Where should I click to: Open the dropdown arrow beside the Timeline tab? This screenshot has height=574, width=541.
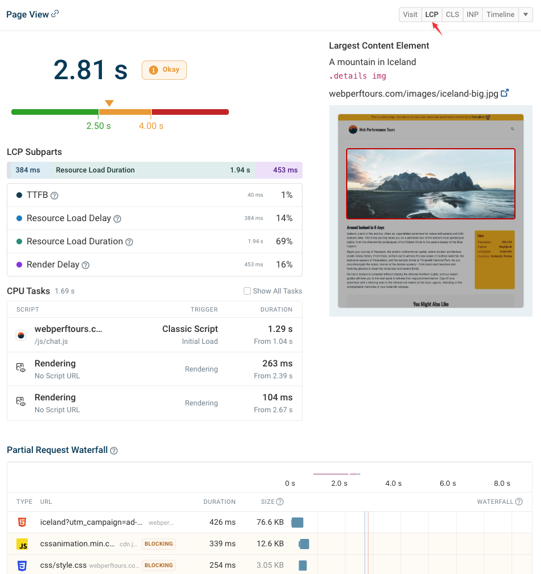(525, 14)
